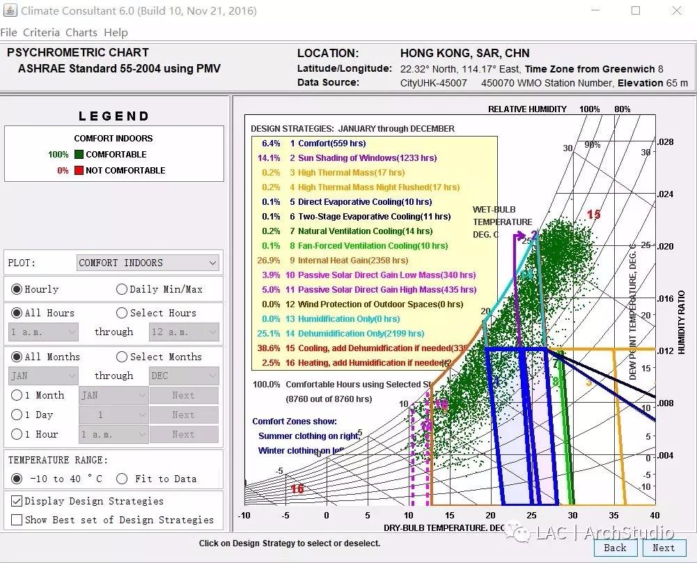
Task: Open the 1 a.m. start hour dropdown
Action: click(x=44, y=332)
